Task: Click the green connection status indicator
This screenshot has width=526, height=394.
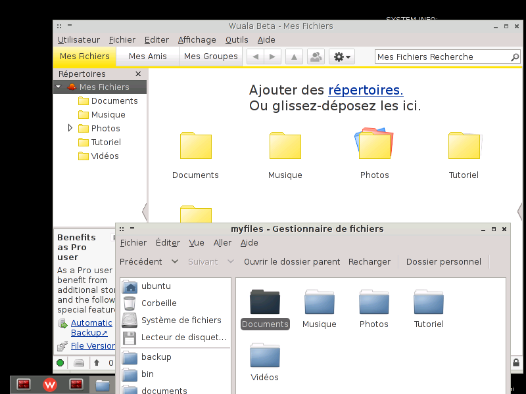Action: (60, 363)
